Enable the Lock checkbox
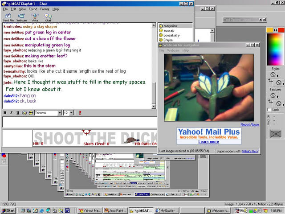This screenshot has width=285, height=214. 269,110
